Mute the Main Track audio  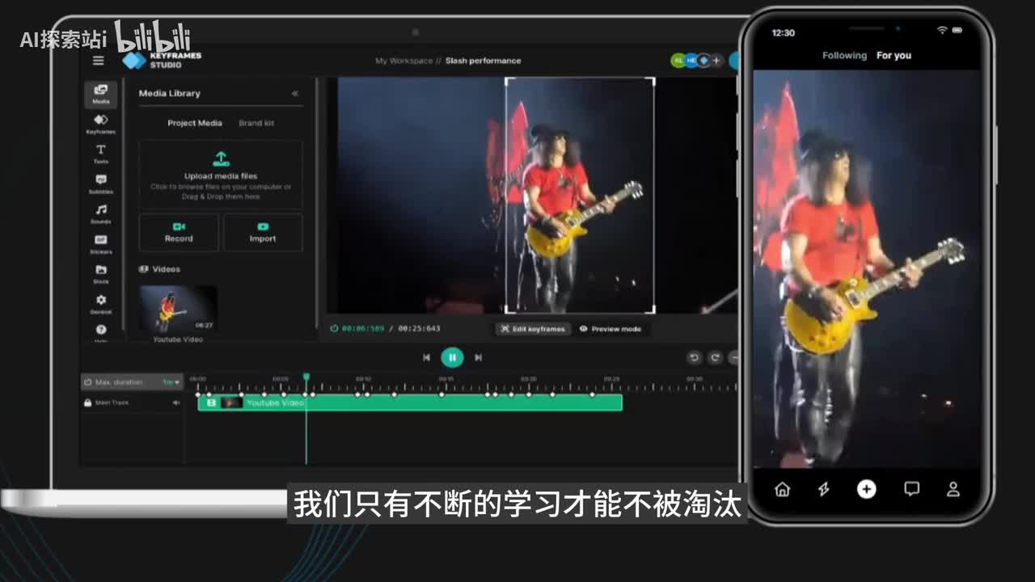click(x=175, y=403)
